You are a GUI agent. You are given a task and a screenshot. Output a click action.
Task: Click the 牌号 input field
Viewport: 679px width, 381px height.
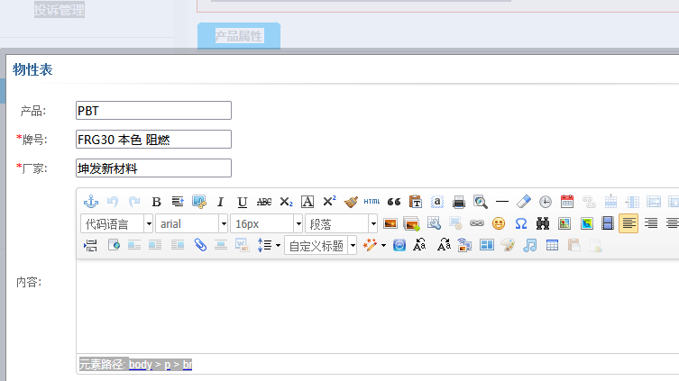pos(153,140)
